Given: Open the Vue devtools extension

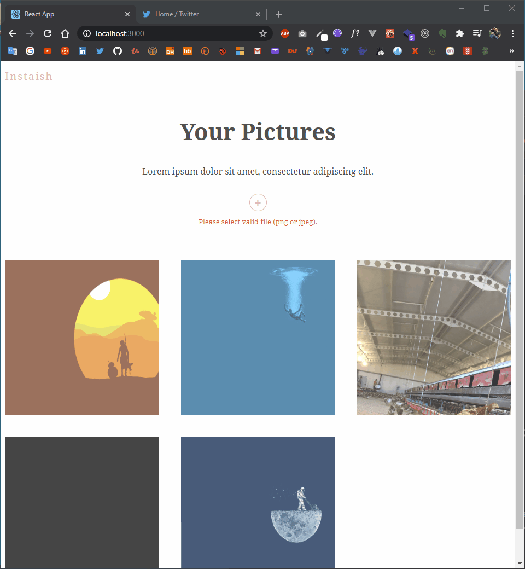Looking at the screenshot, I should 372,33.
